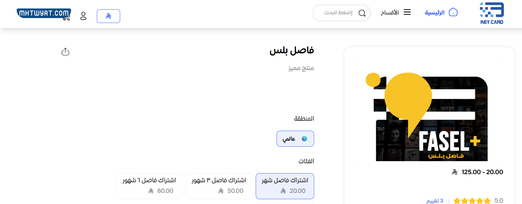522x204 pixels.
Task: Switch the plan to اشتراك فاصل ٦ شهور
Action: [149, 186]
